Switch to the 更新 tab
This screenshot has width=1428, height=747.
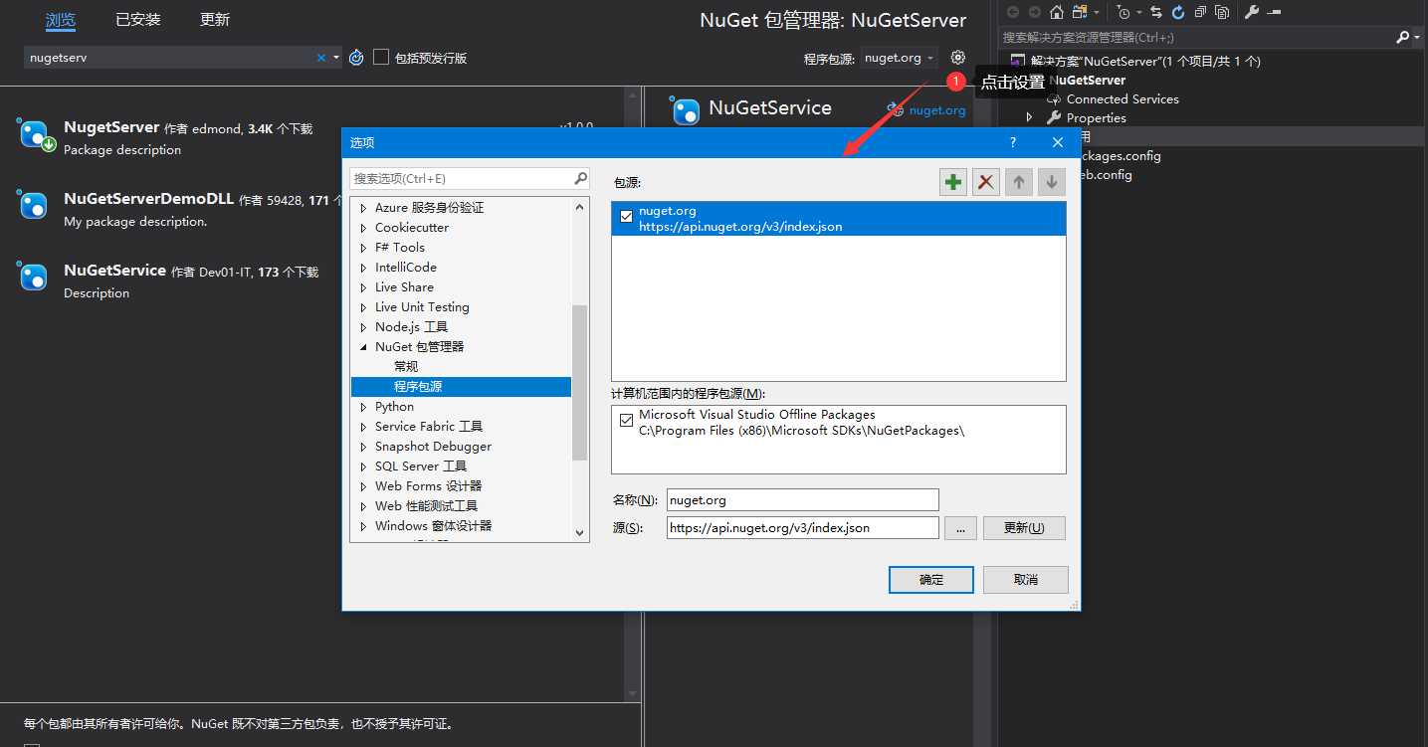click(x=215, y=19)
